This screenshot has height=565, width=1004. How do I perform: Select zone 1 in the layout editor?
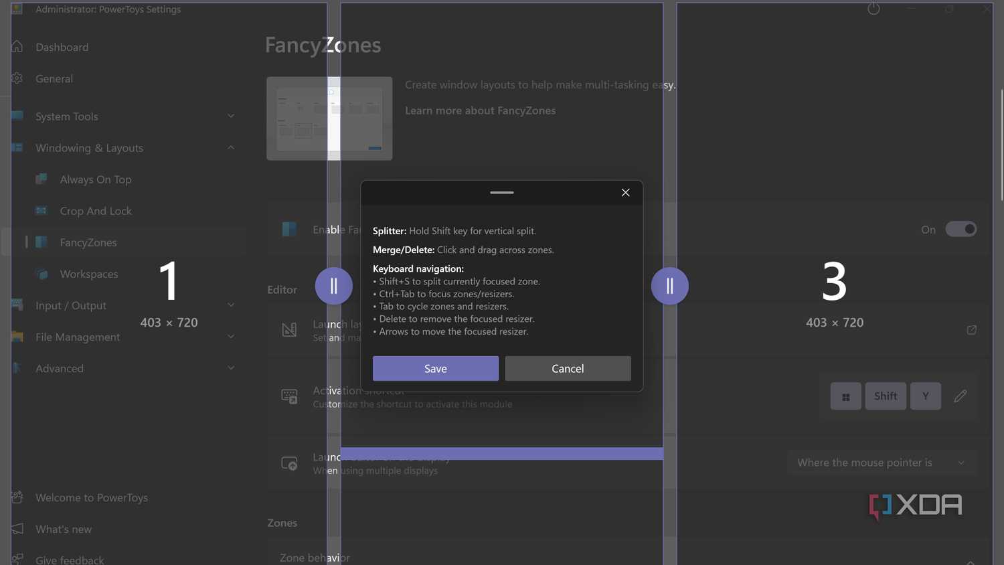pyautogui.click(x=169, y=284)
